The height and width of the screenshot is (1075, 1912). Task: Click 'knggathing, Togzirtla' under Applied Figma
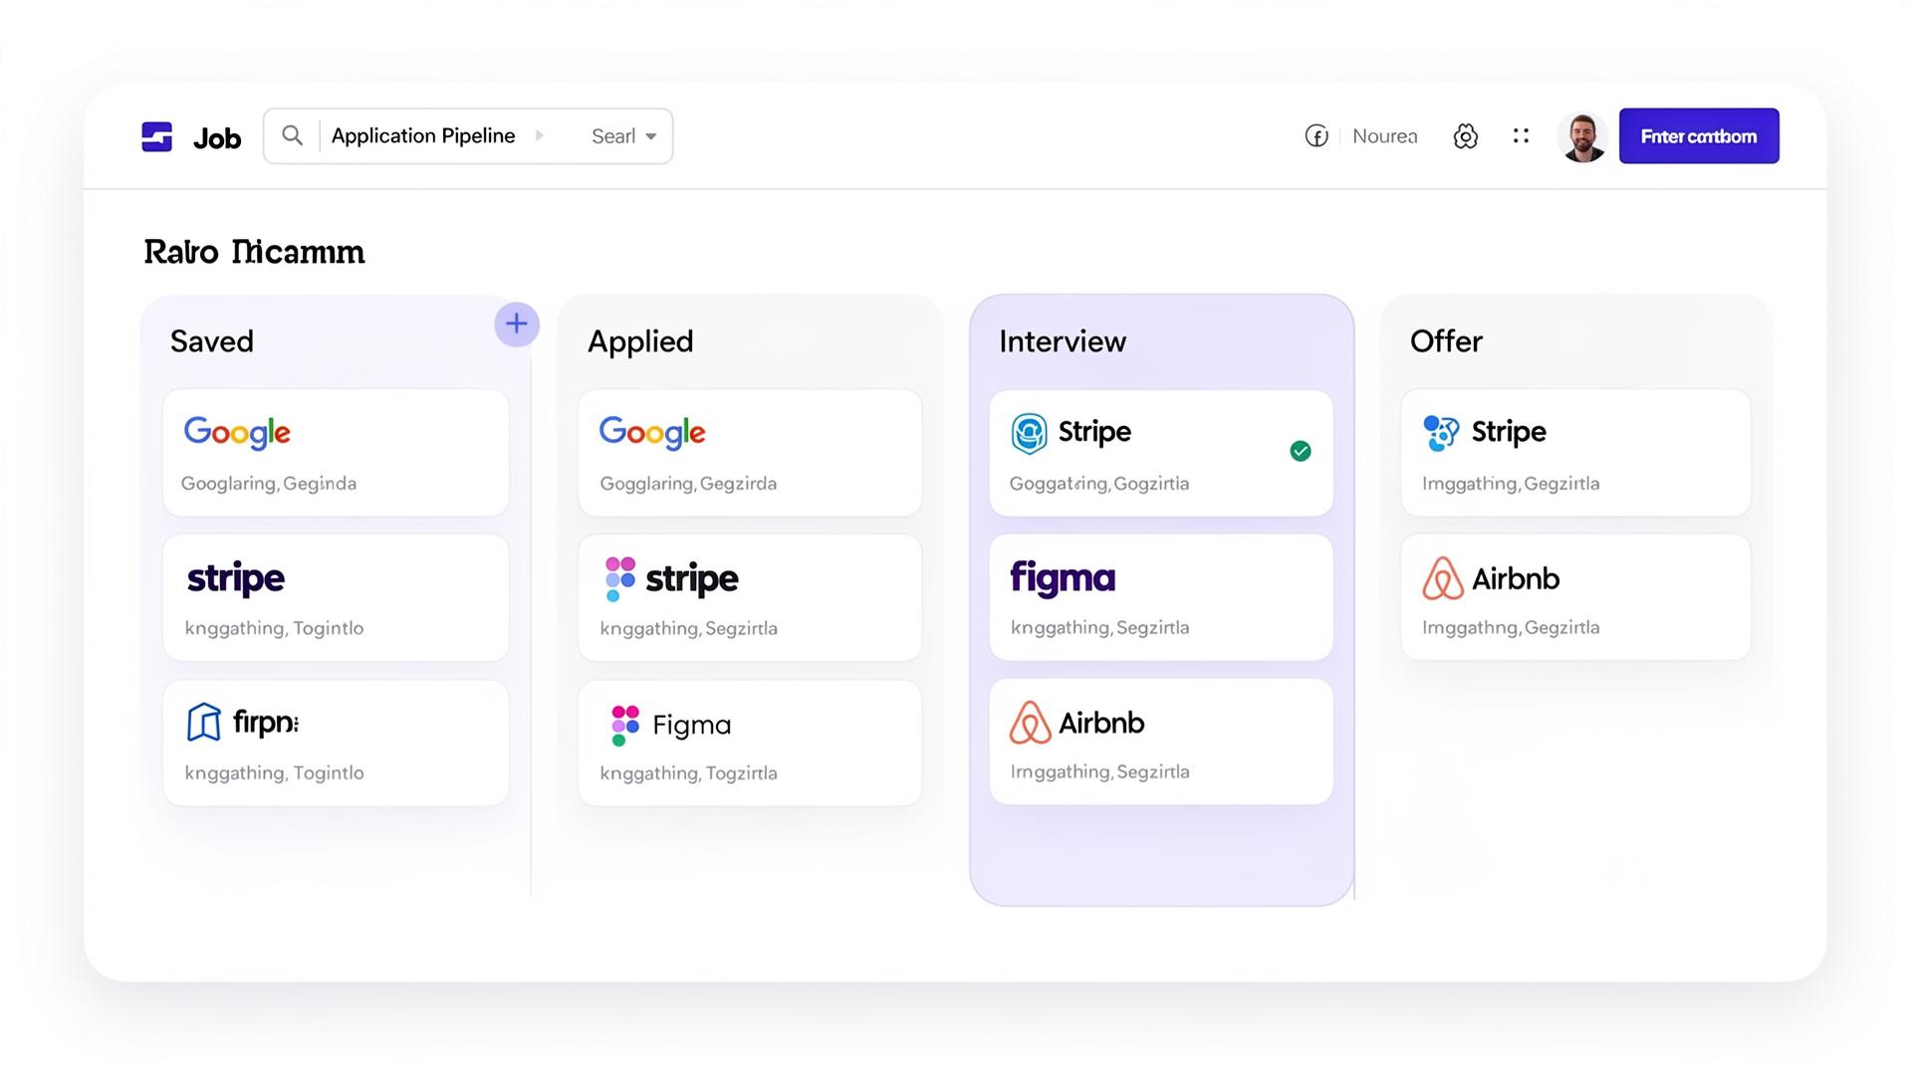[x=688, y=773]
